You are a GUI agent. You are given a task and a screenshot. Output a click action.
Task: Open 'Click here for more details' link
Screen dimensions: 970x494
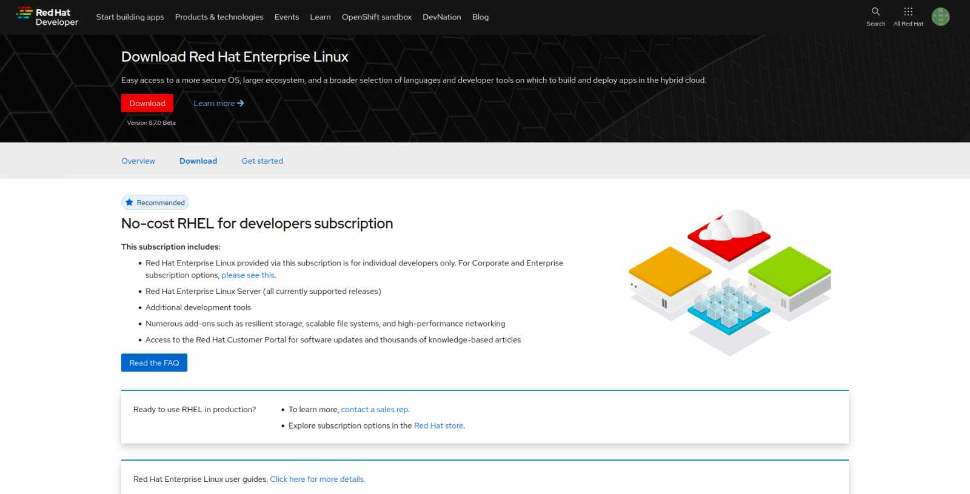[x=316, y=479]
